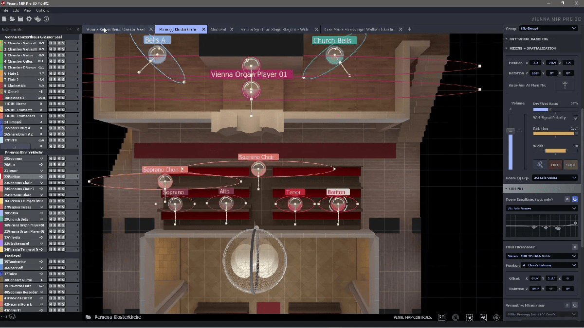This screenshot has height=328, width=584.
Task: Open the Options menu
Action: 42,10
